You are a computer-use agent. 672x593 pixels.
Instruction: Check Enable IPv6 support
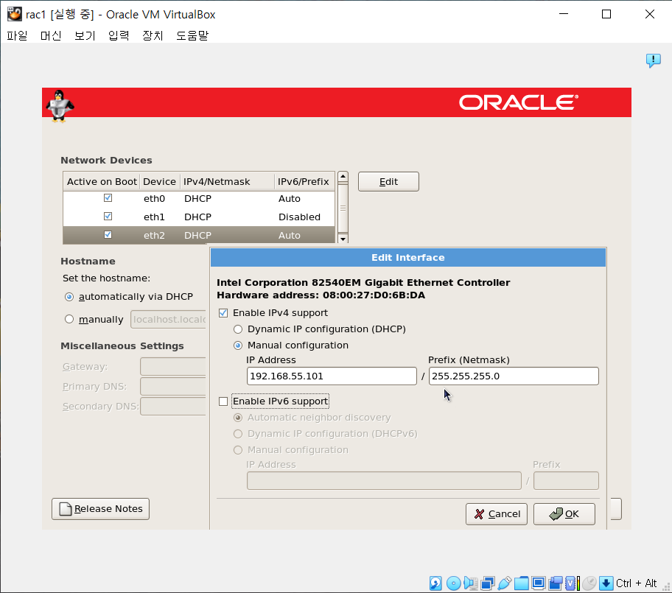click(x=223, y=401)
